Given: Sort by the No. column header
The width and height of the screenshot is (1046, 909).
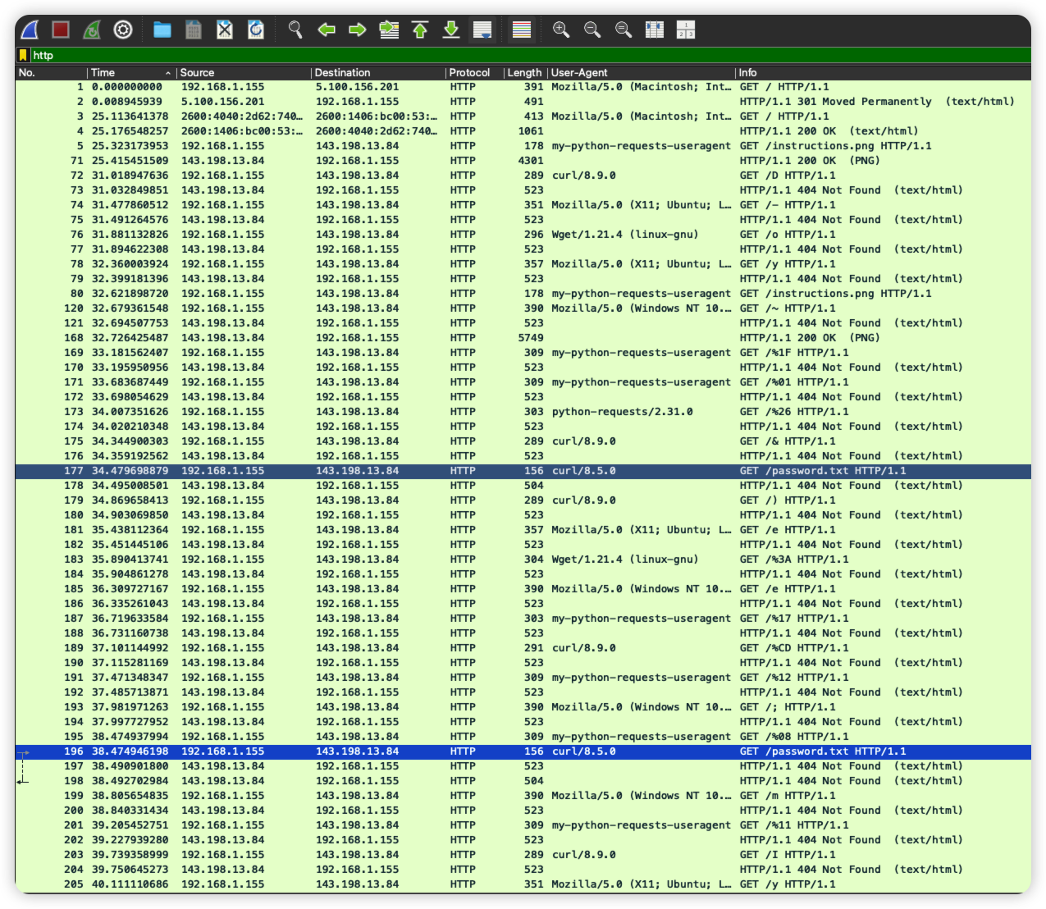Looking at the screenshot, I should click(x=51, y=73).
